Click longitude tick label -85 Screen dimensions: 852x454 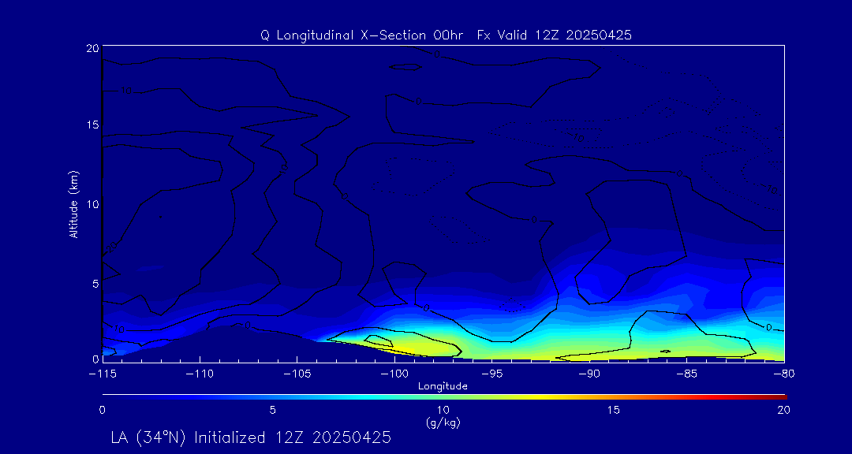687,374
